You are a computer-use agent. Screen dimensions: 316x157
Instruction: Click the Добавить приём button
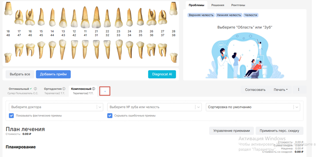[53, 74]
